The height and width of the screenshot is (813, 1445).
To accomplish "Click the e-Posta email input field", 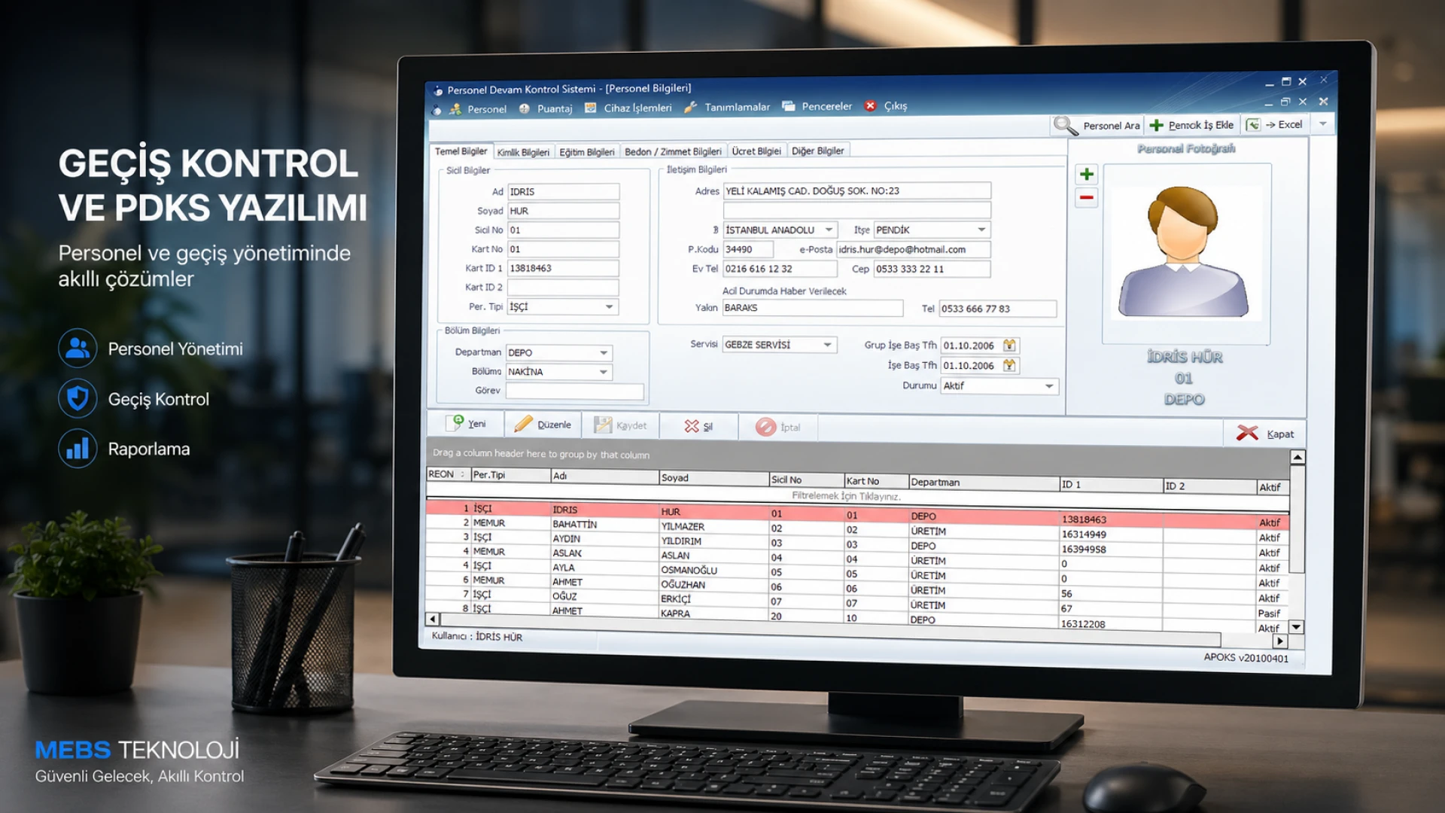I will (913, 249).
